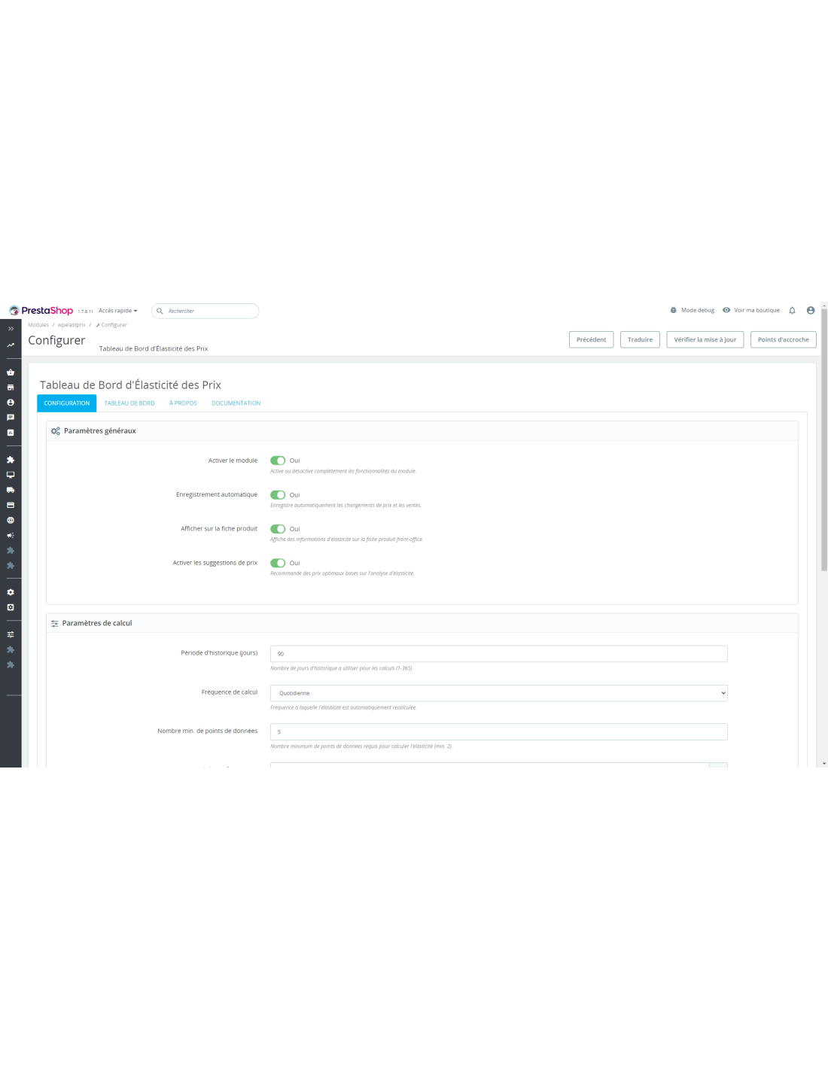Viewport: 828px width, 1070px height.
Task: Click the version number 1.7.8.11
Action: [x=85, y=312]
